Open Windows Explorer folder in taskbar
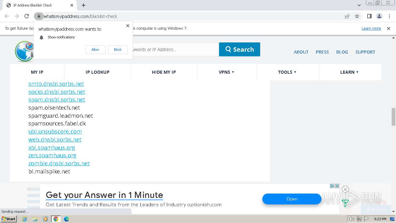This screenshot has height=223, width=396. (x=35, y=219)
